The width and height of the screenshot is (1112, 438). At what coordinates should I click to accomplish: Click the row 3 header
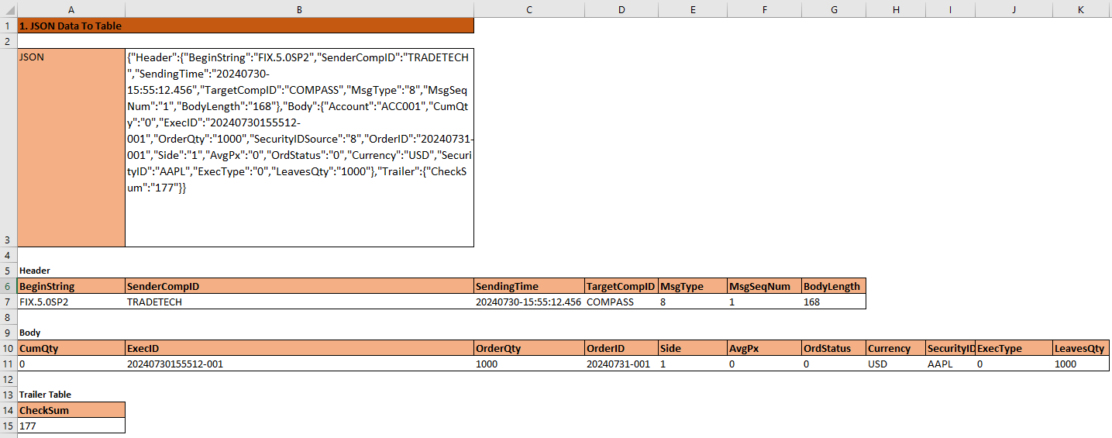pyautogui.click(x=8, y=240)
